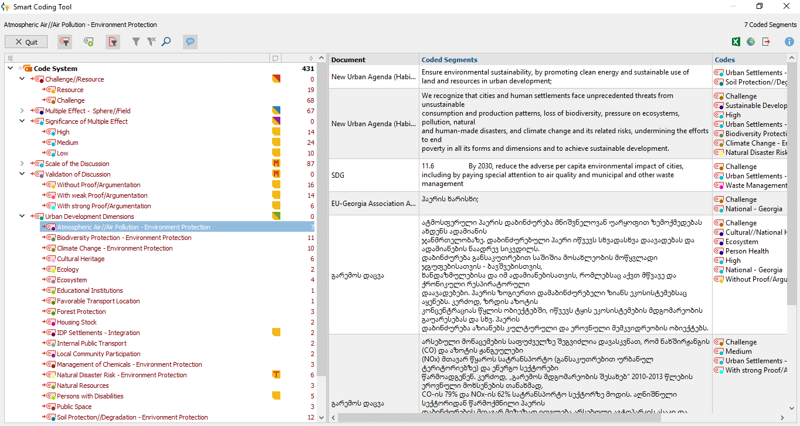The image size is (800, 426).
Task: Select the Cultural Heritage code
Action: (80, 259)
